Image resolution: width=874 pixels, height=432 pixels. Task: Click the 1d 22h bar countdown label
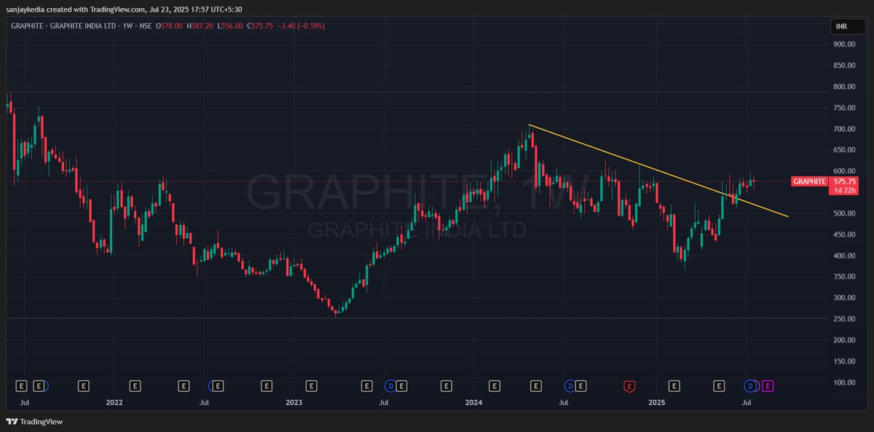[844, 189]
